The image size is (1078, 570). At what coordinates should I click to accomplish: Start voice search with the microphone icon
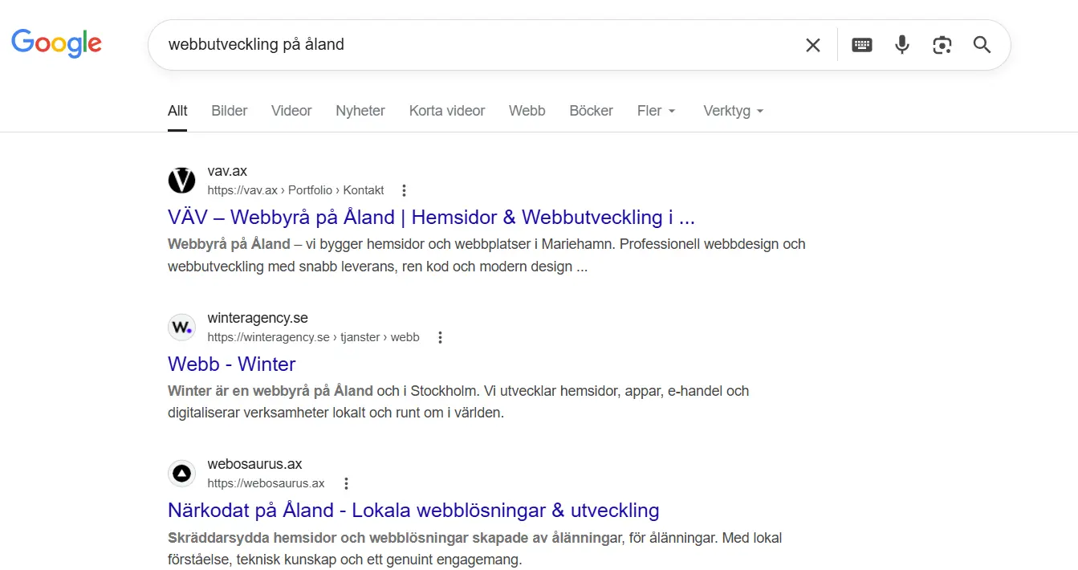901,45
